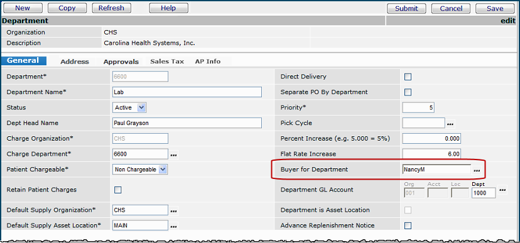Click the Default Supply Organization field

[140, 210]
